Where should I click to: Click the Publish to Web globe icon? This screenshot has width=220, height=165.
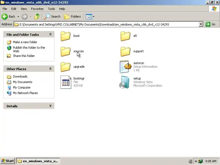pos(9,48)
